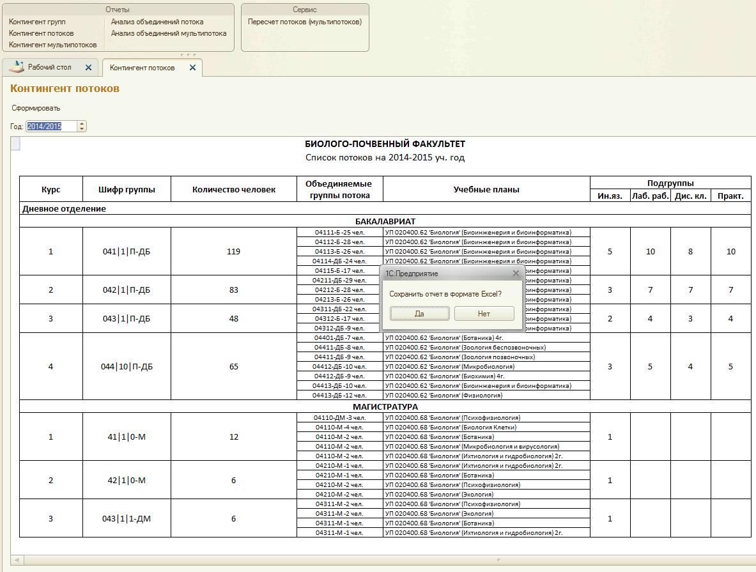Click the Рабочий стол desk icon
The image size is (756, 572).
tap(16, 67)
